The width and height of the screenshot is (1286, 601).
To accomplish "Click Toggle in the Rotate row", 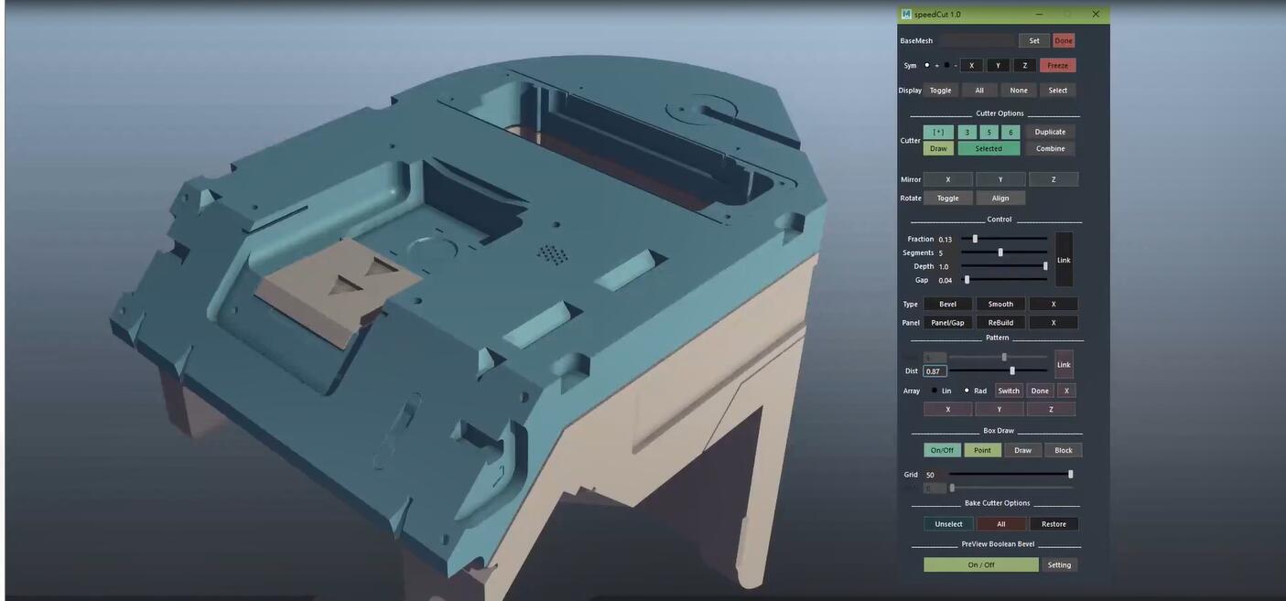I will pyautogui.click(x=947, y=198).
